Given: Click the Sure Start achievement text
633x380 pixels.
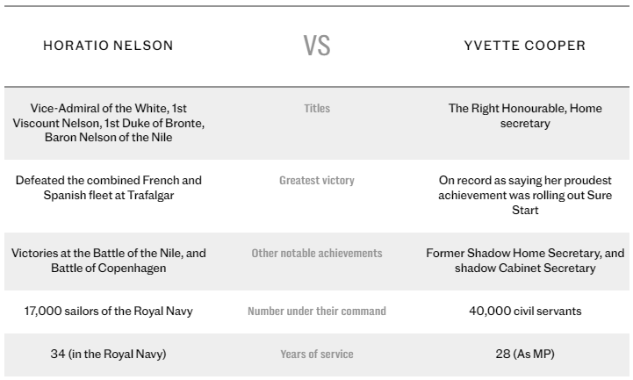Looking at the screenshot, I should [525, 195].
